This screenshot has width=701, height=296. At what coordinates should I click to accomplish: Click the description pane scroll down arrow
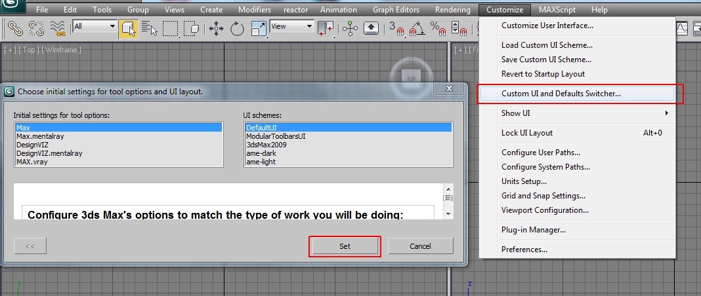[x=448, y=214]
